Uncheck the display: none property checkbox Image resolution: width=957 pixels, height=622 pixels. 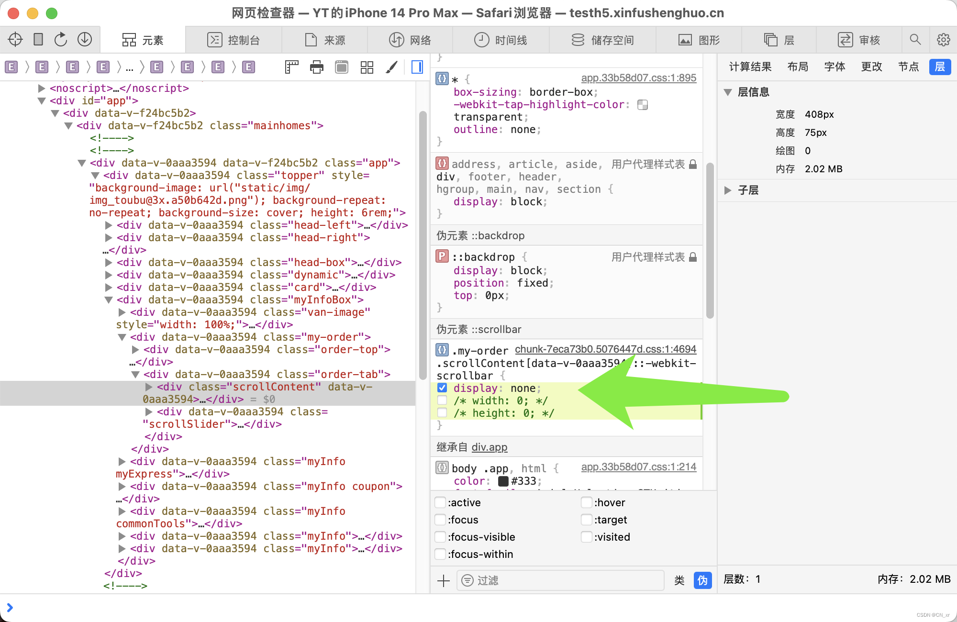point(442,388)
